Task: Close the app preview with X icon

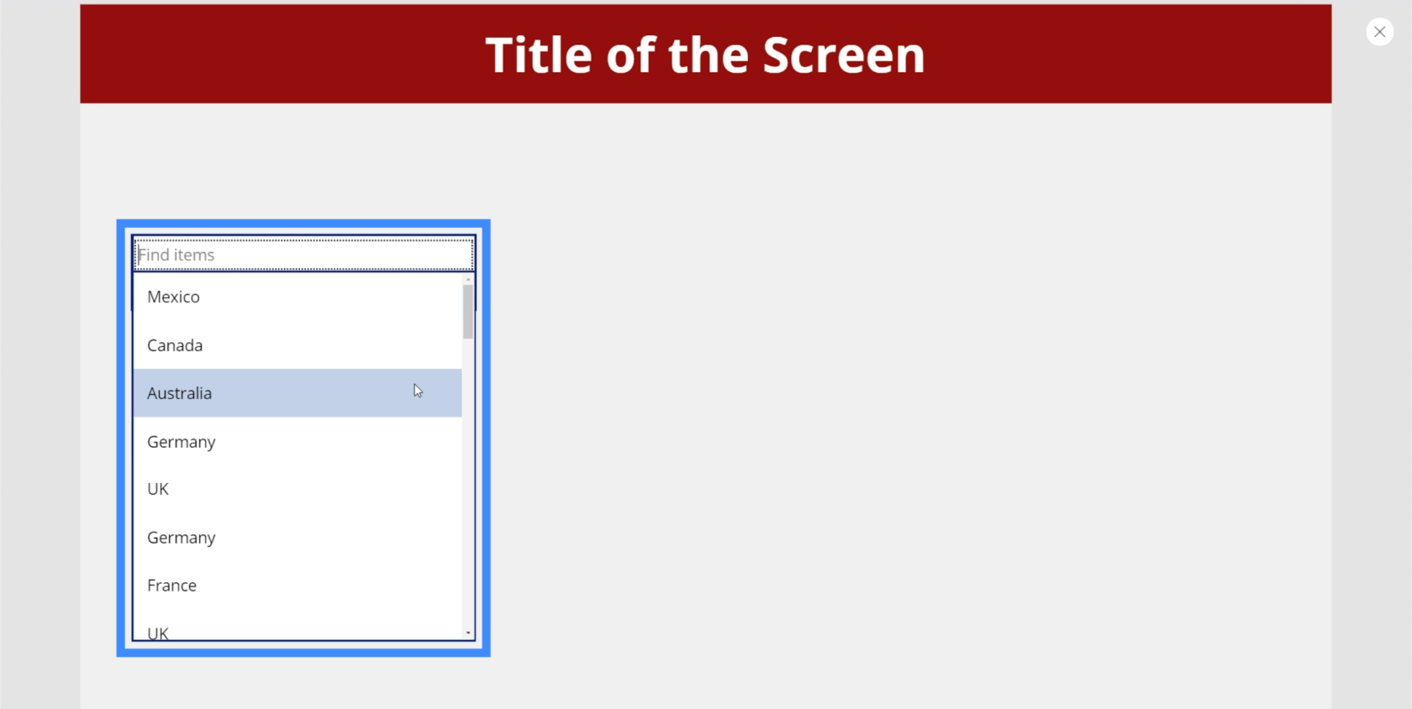Action: (x=1379, y=32)
